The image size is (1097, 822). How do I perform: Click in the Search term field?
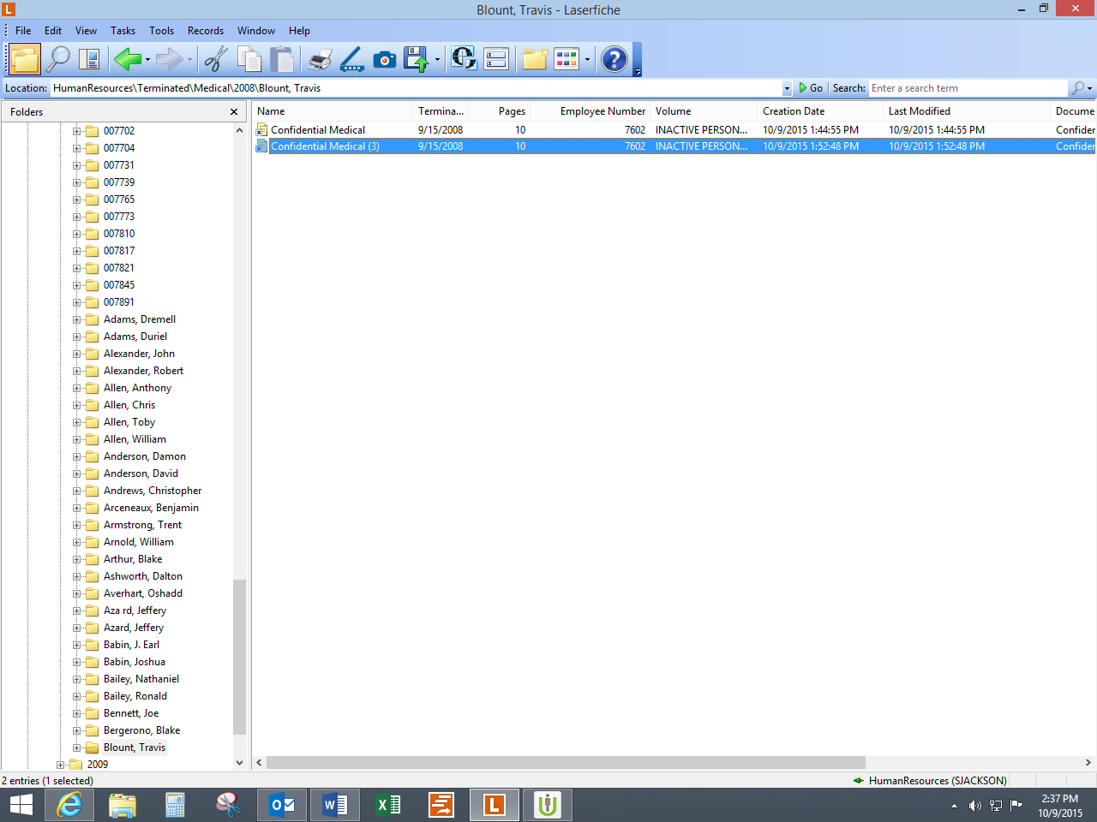(967, 88)
